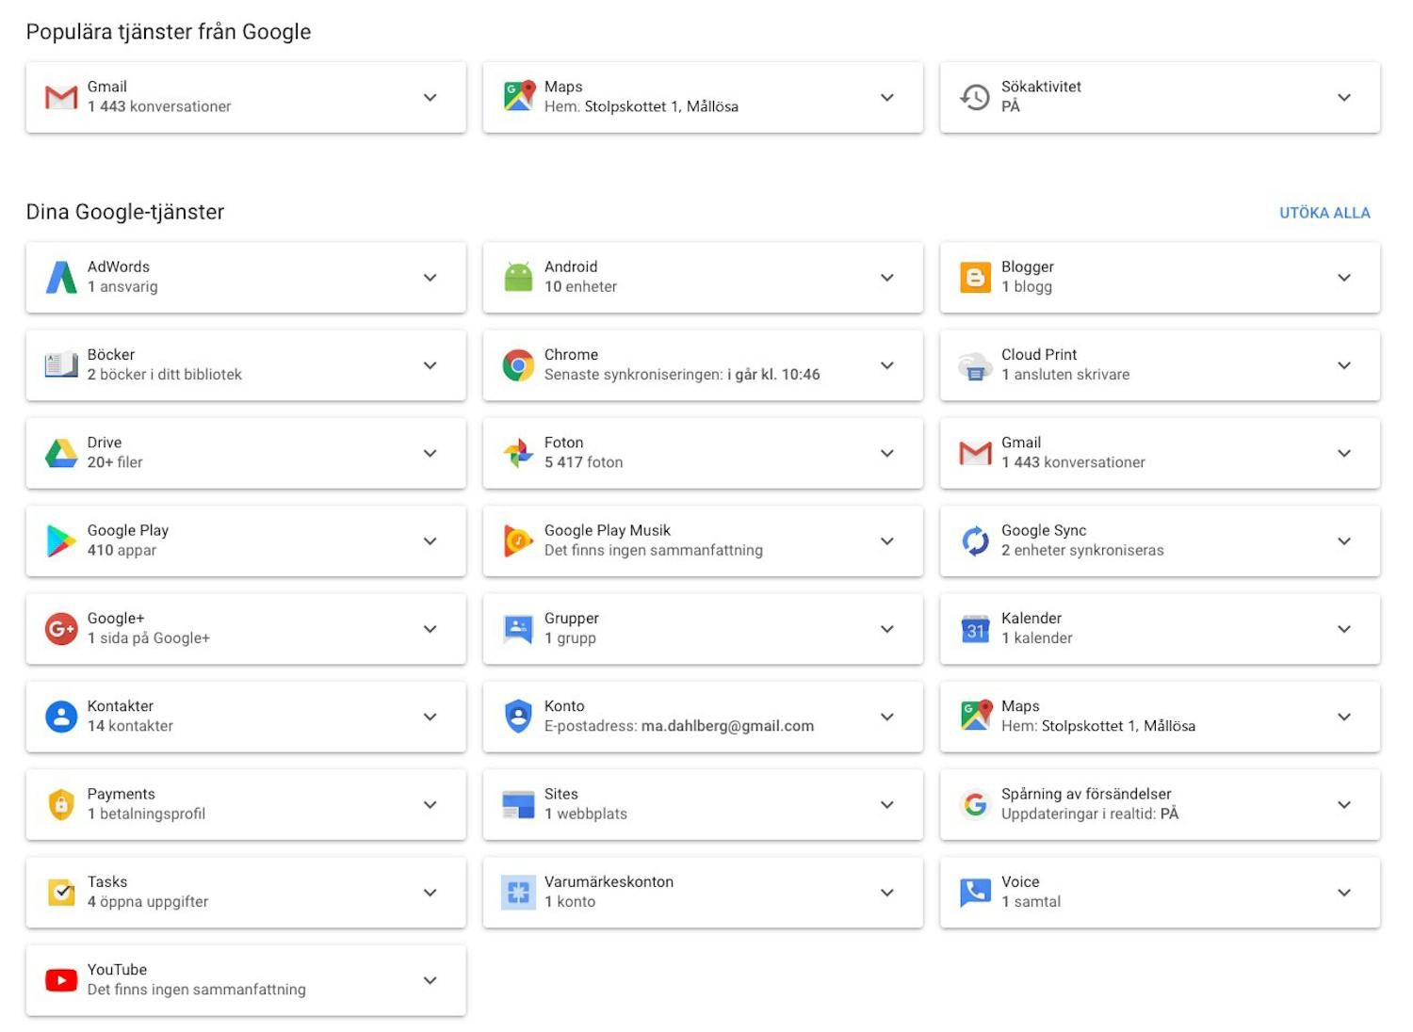The width and height of the screenshot is (1413, 1032).
Task: Click the Sites icon
Action: [518, 805]
